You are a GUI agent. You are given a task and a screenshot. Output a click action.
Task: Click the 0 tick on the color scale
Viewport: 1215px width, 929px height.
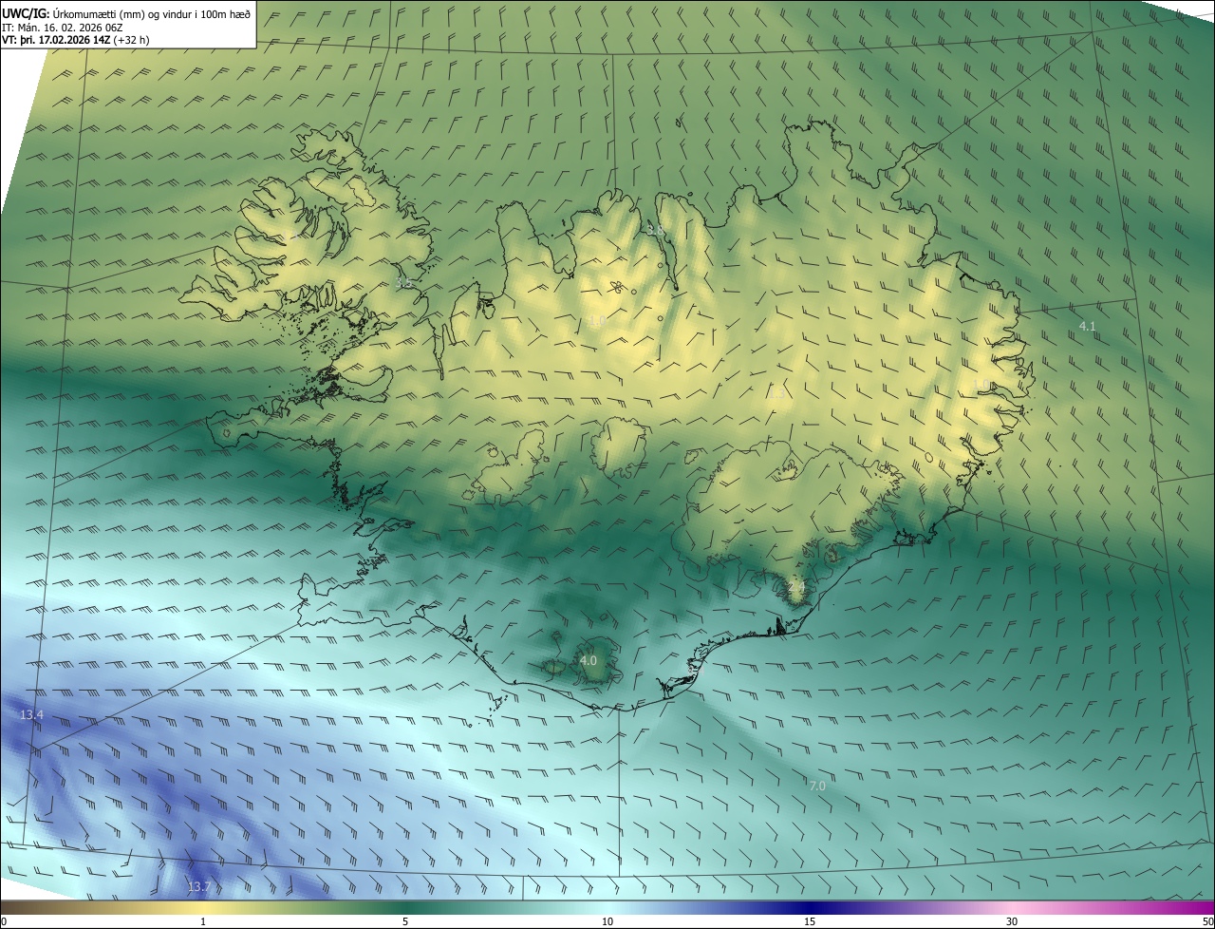[4, 921]
